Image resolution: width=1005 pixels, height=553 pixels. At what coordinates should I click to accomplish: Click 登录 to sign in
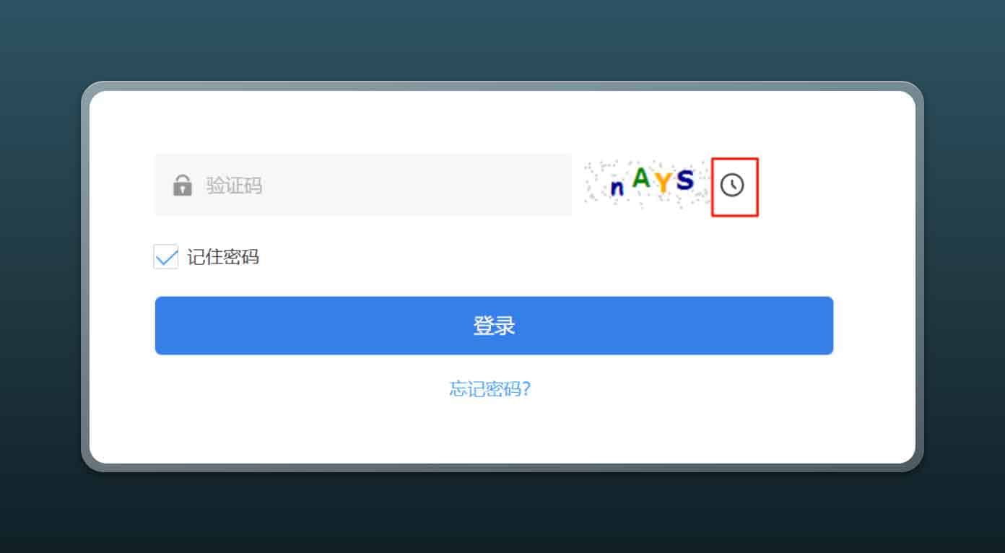coord(493,325)
